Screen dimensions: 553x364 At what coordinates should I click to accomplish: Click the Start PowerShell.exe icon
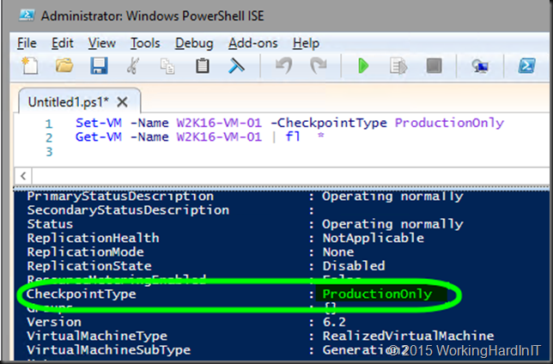point(526,65)
